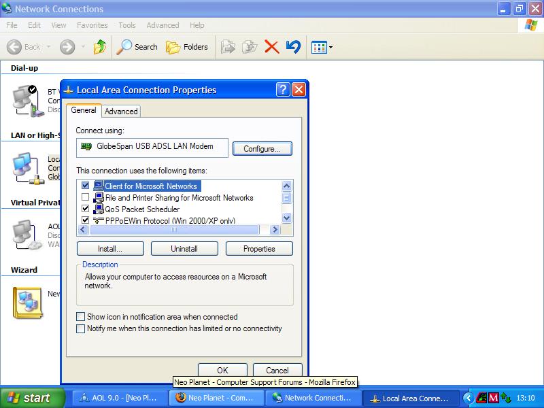The height and width of the screenshot is (408, 544).
Task: Open the View menu
Action: pos(58,25)
